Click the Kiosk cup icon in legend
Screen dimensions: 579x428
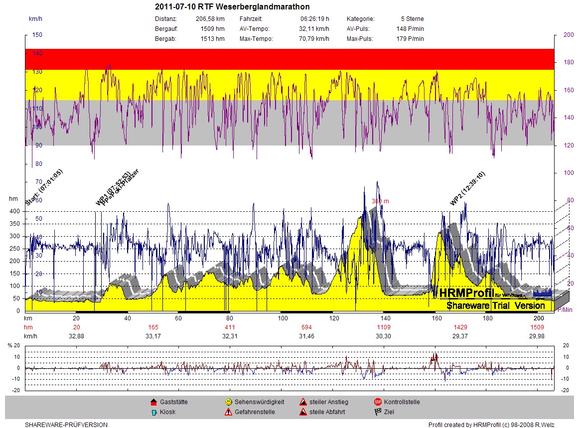[153, 412]
